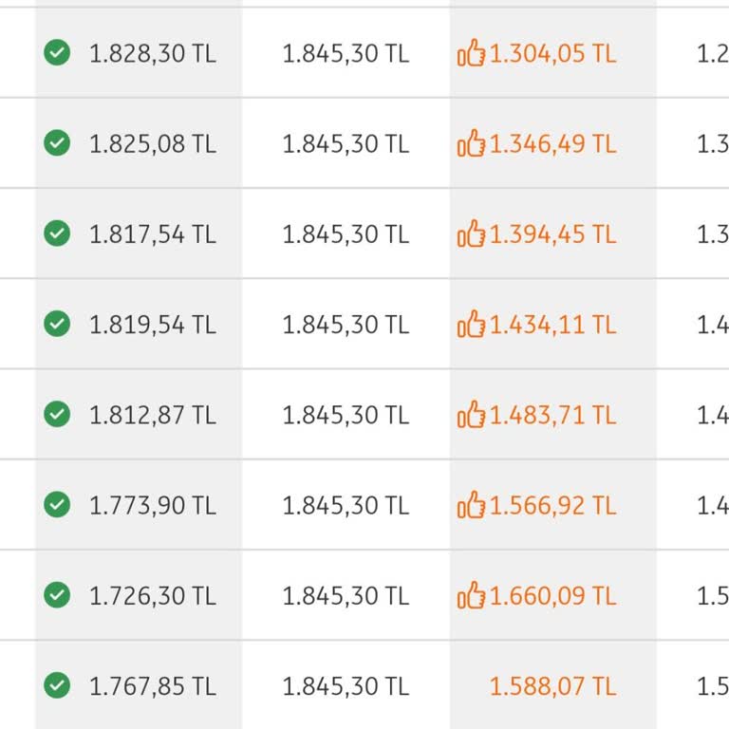The image size is (729, 729).
Task: Click thumbs-up icon next to 1.394,45 TL
Action: click(x=471, y=234)
